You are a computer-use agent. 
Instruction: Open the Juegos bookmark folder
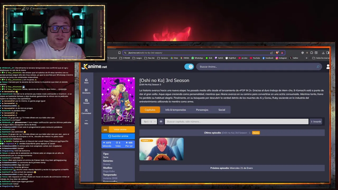(137, 58)
